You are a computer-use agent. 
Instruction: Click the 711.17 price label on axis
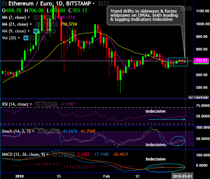[201, 60]
